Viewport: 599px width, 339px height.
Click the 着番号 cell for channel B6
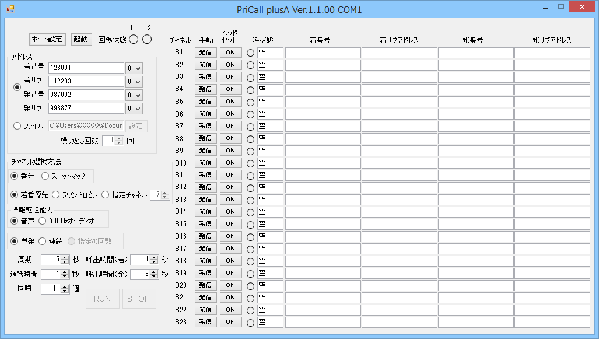tap(323, 114)
